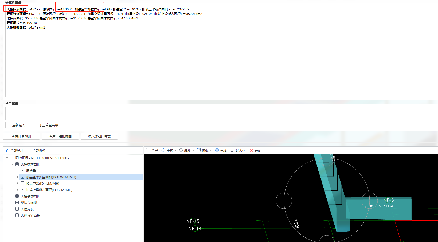Collapse the 阳台顶棚 root node
438x242 pixels.
click(x=7, y=158)
